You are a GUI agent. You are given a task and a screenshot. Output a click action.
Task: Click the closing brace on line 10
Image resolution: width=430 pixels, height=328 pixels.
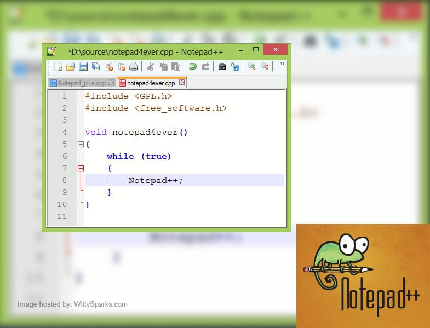pyautogui.click(x=88, y=205)
